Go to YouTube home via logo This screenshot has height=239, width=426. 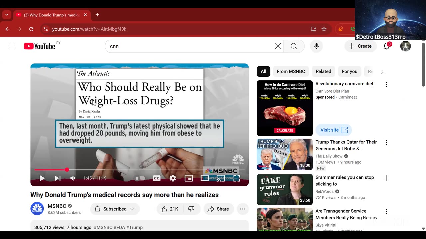pyautogui.click(x=40, y=46)
